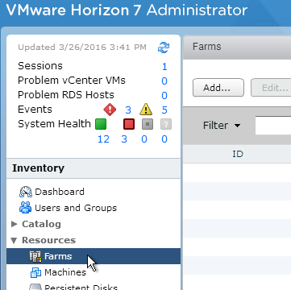Click the unknown question-mark health icon
Image resolution: width=291 pixels, height=290 pixels.
tap(166, 124)
